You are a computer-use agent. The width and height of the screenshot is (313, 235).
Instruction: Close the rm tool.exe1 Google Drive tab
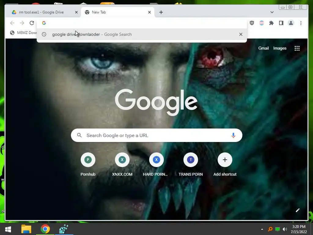click(76, 12)
